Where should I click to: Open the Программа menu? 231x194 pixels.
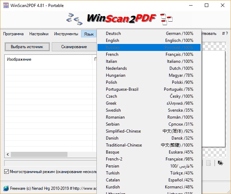[x=13, y=34]
